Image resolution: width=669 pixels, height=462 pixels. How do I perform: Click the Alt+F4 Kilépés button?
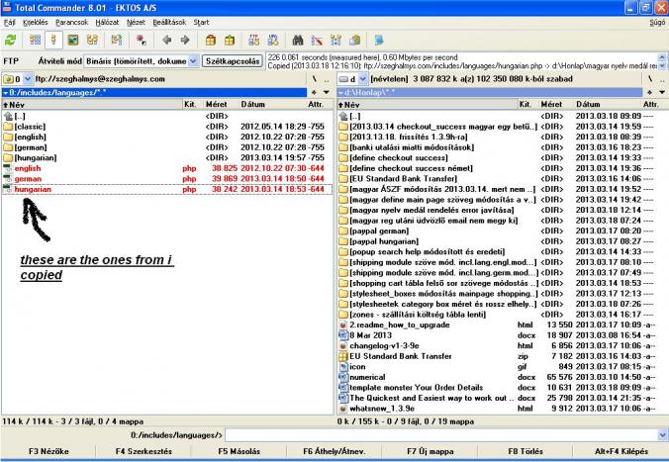pyautogui.click(x=621, y=451)
